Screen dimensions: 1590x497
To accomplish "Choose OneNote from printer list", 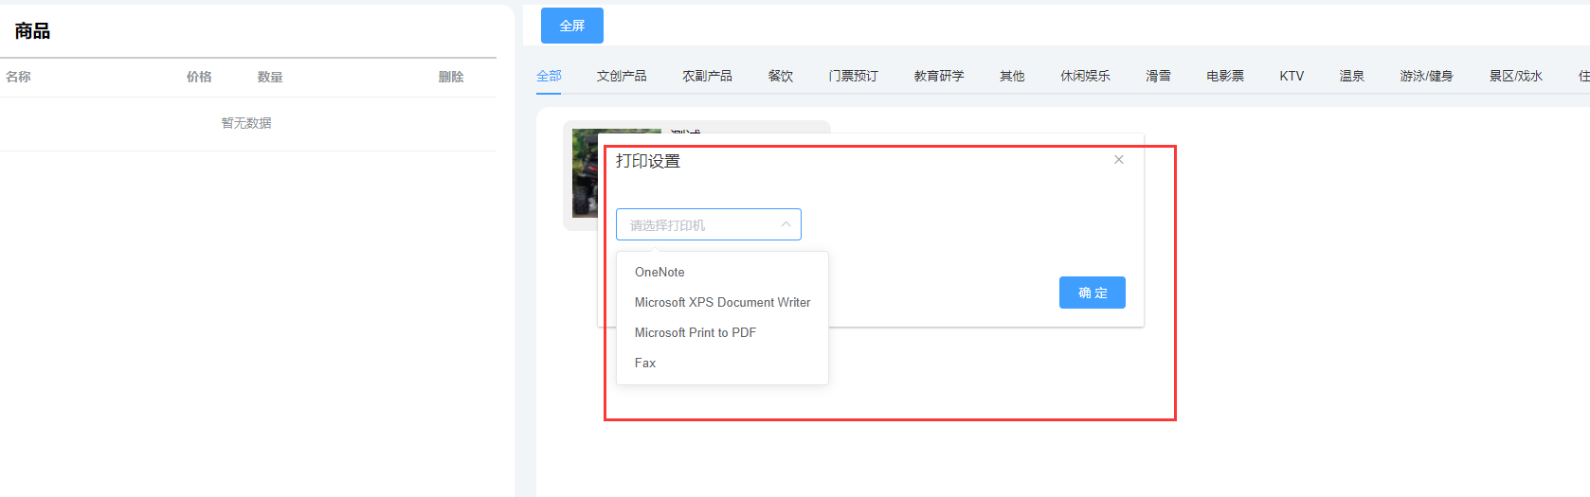I will [x=659, y=272].
